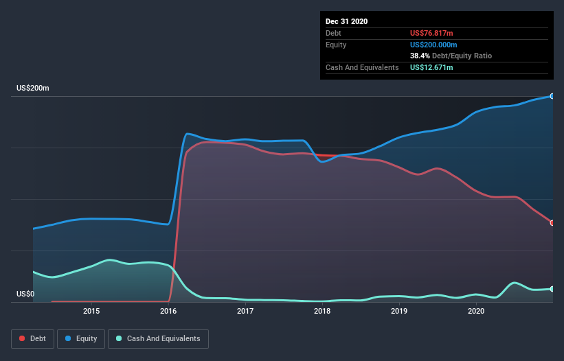This screenshot has width=564, height=361.
Task: Click the 2019 x-axis label
Action: [399, 311]
